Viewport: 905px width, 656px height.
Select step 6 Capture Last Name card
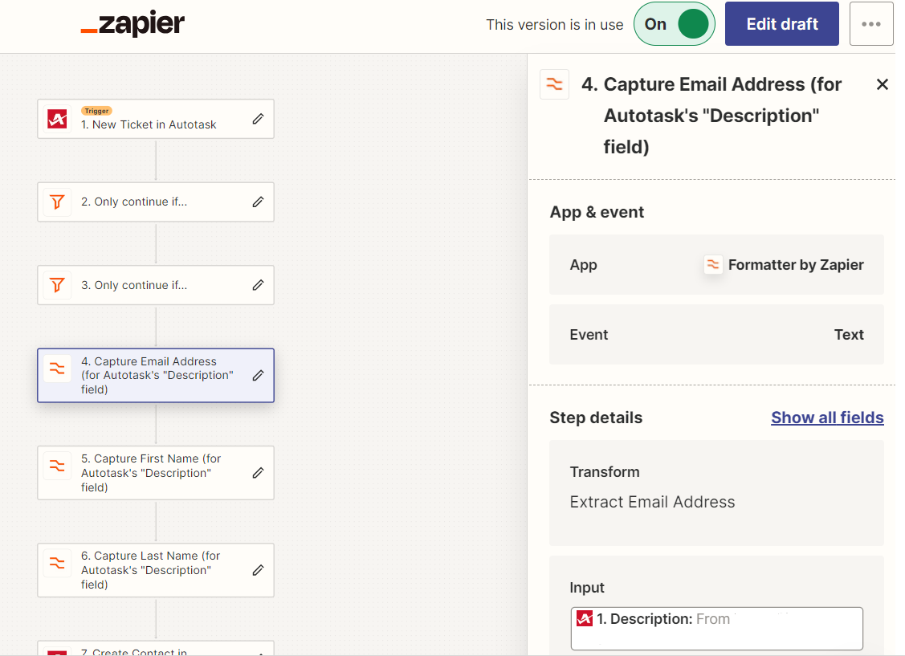click(156, 570)
